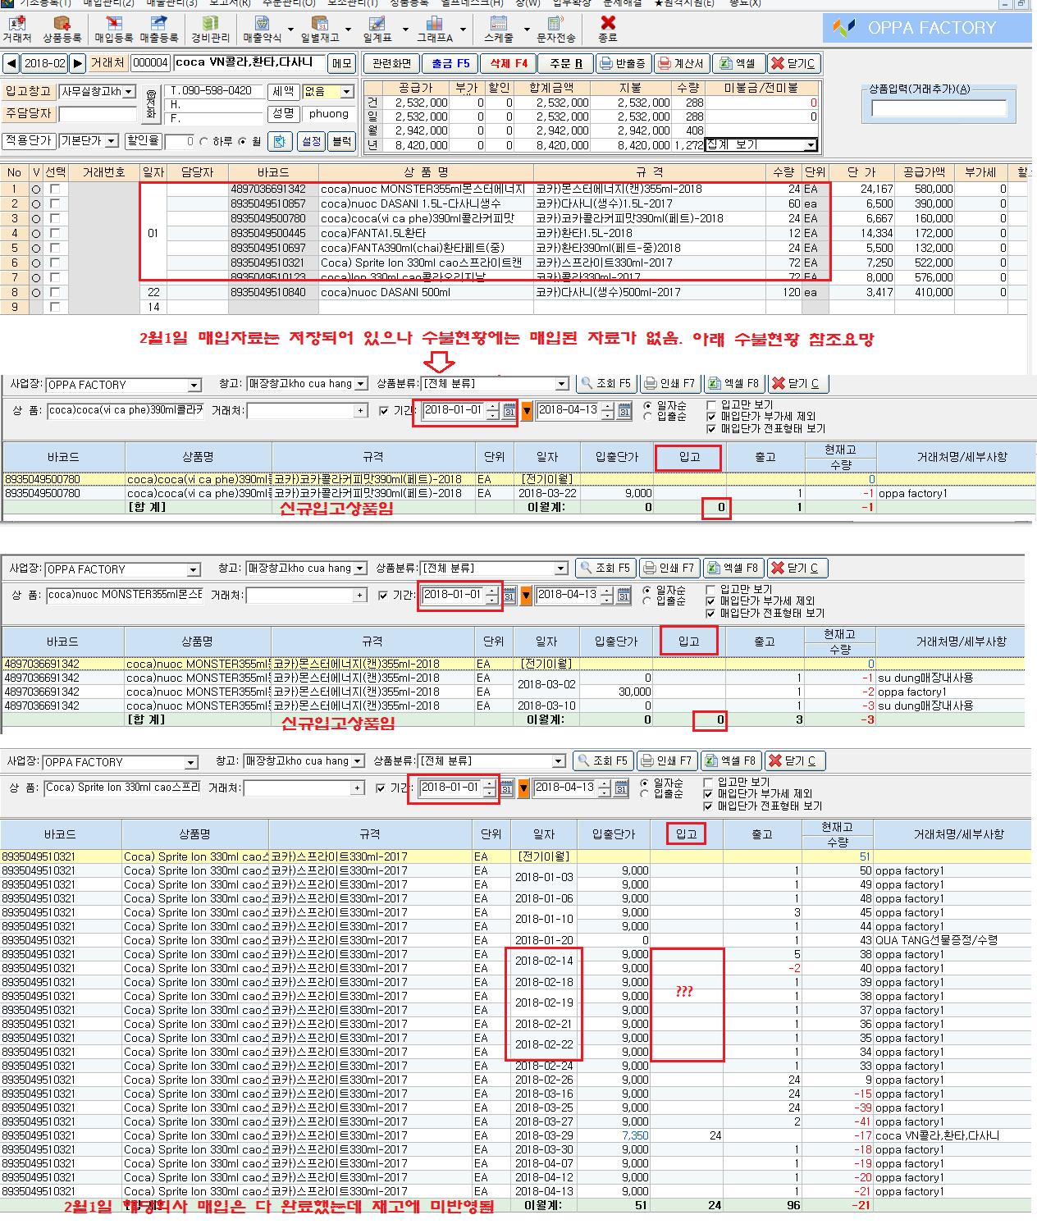Open the 매입등록 purchase entry icon
The height and width of the screenshot is (1224, 1037).
click(x=113, y=30)
